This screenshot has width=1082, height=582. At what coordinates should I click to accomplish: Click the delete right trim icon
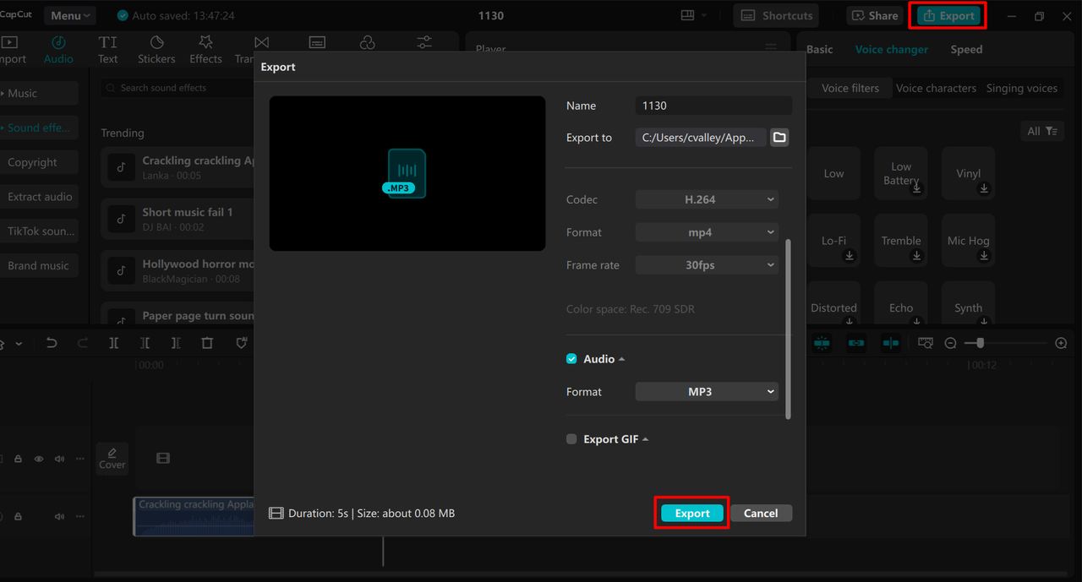(176, 343)
